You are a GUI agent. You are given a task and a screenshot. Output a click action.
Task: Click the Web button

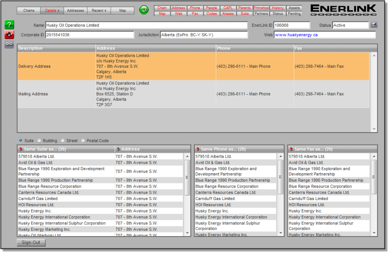coord(178,13)
